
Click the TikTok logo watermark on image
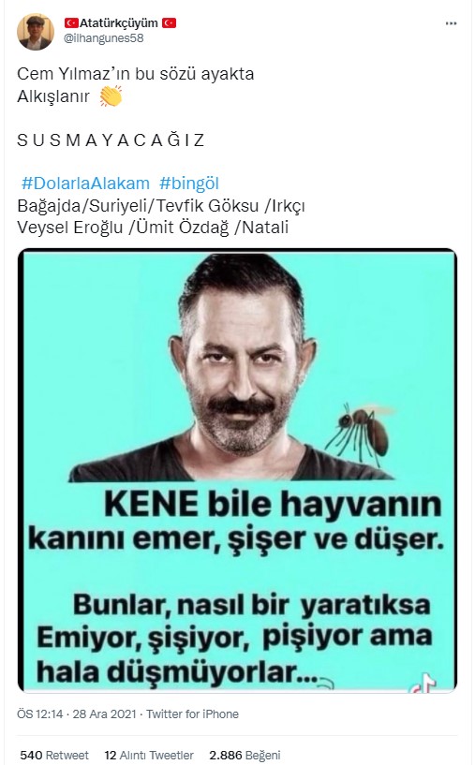point(423,683)
